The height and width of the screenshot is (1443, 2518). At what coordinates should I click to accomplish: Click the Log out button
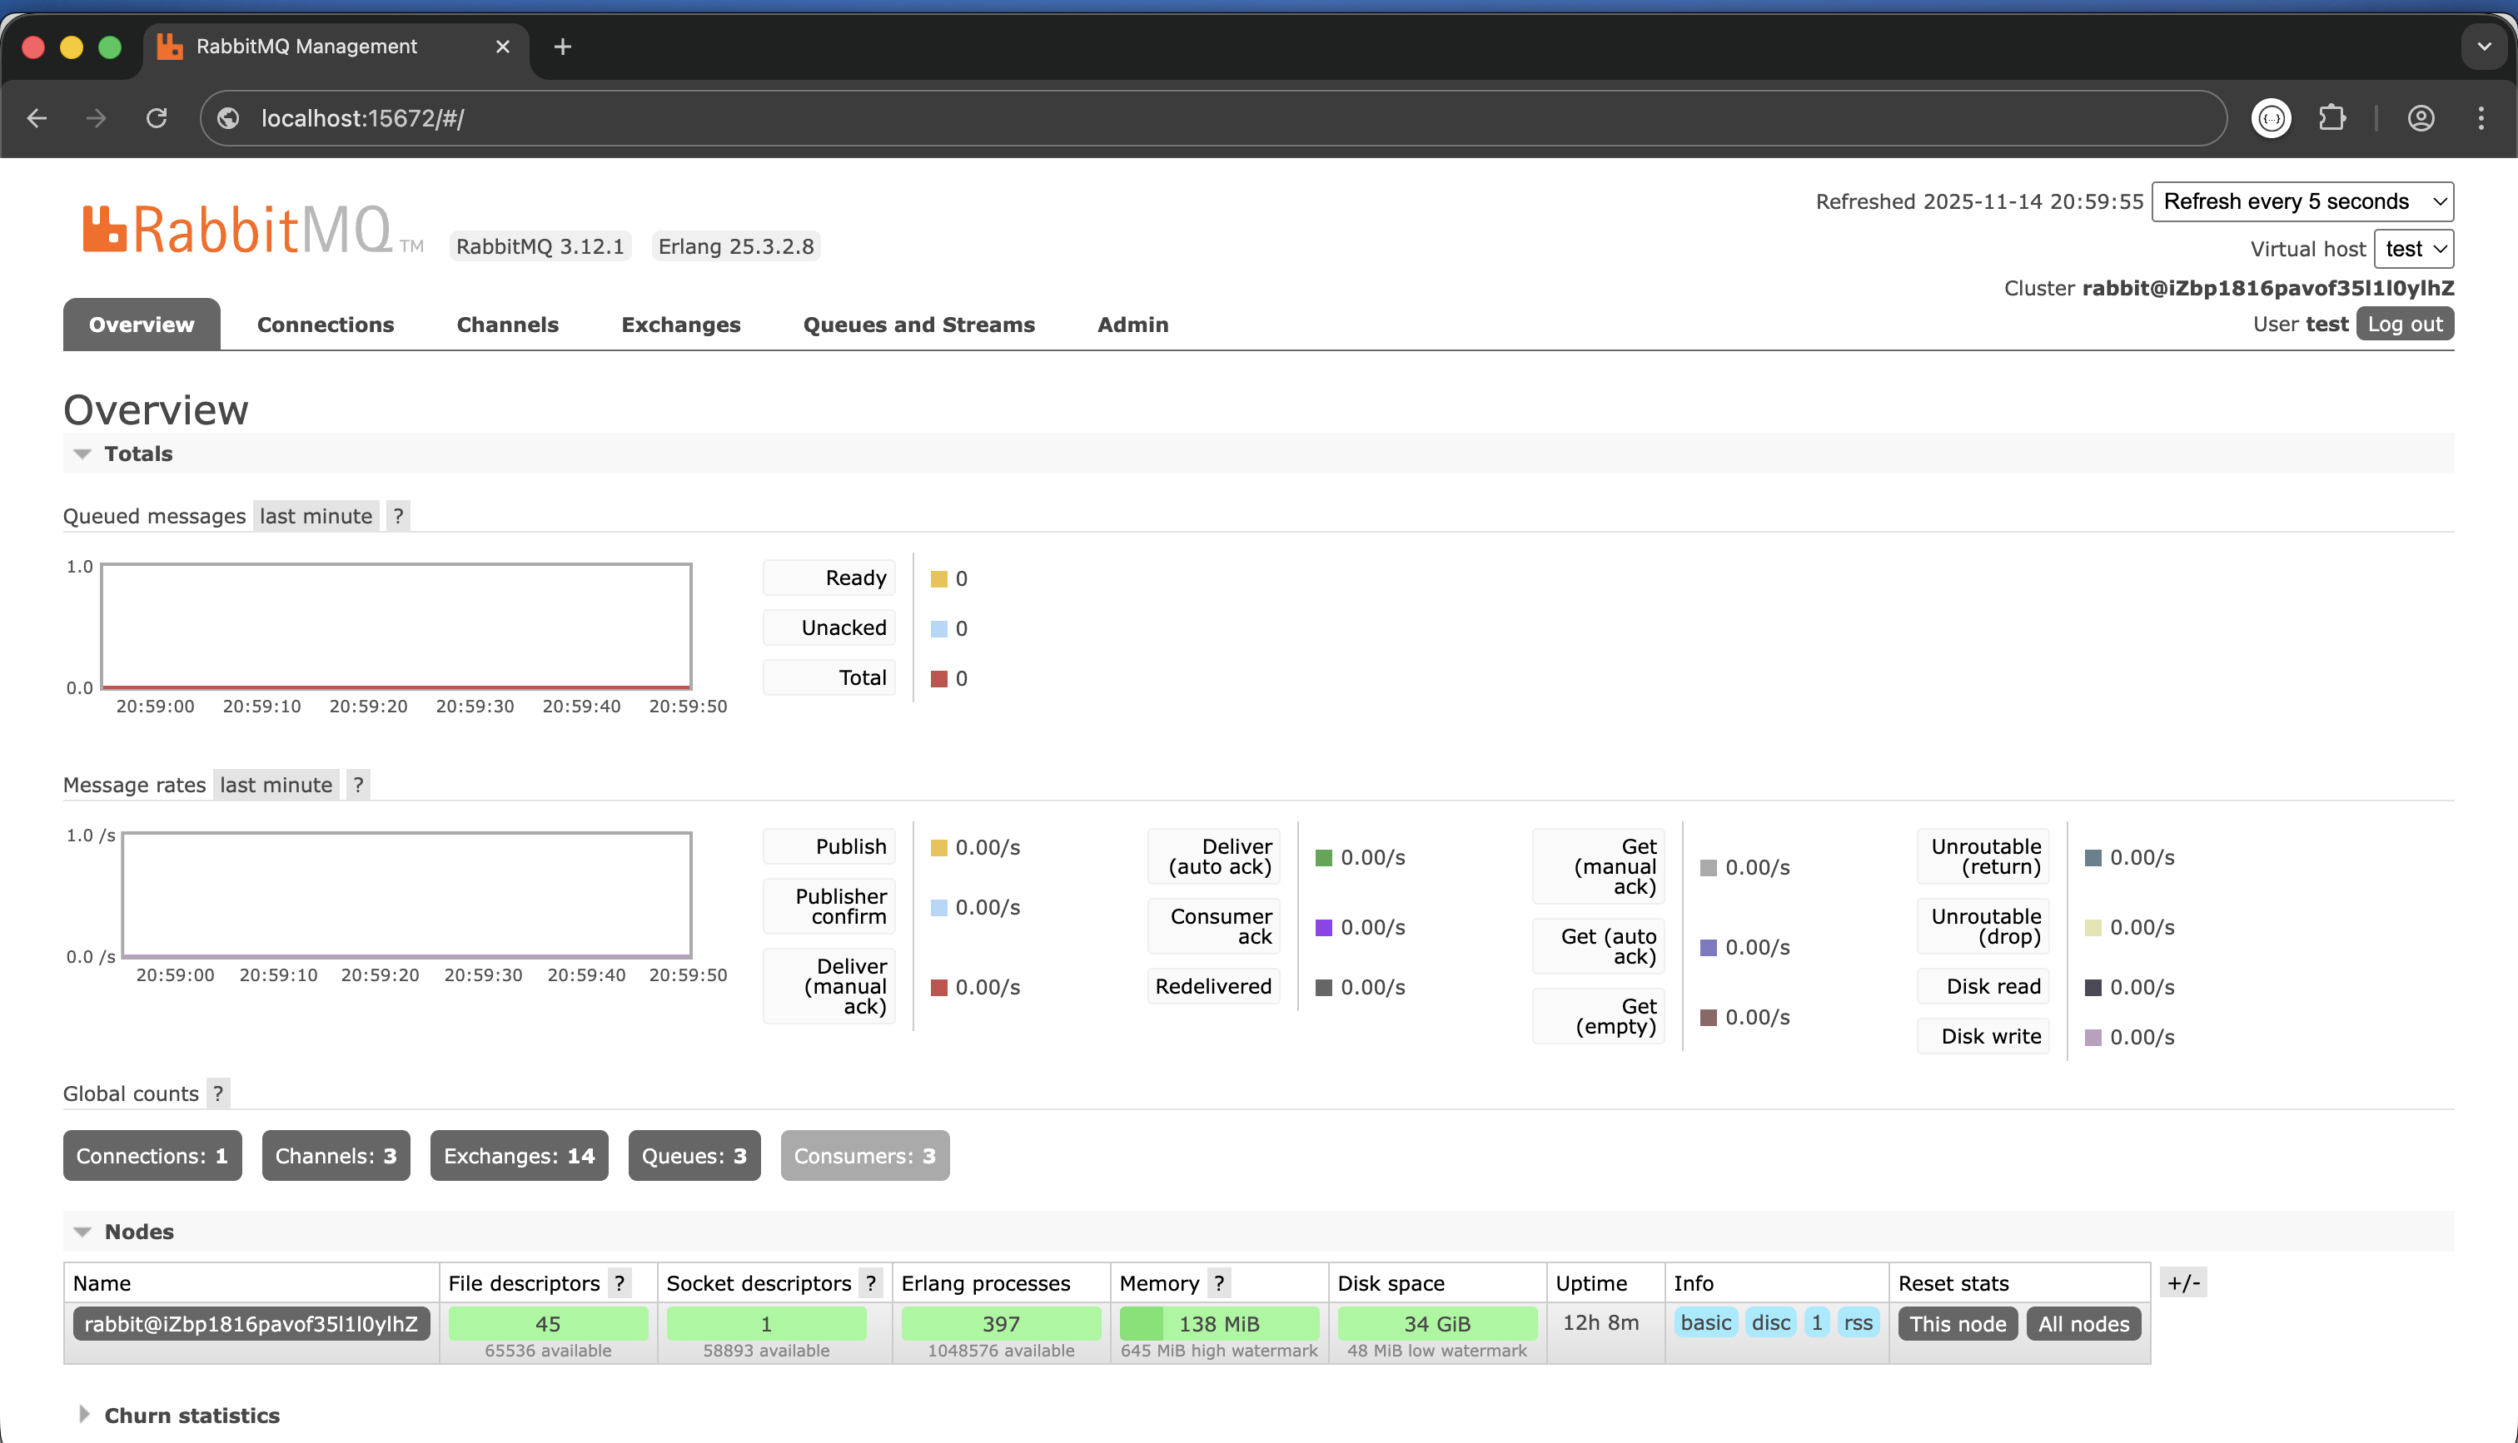point(2404,324)
